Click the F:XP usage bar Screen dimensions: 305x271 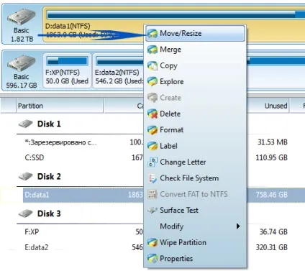(x=67, y=61)
